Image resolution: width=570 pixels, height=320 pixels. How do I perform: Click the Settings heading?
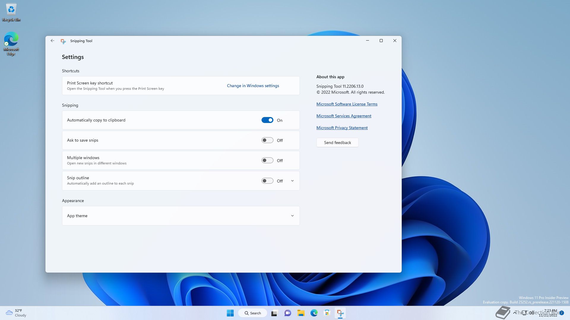point(73,57)
